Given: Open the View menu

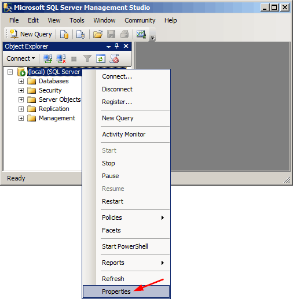Looking at the screenshot, I should 54,20.
